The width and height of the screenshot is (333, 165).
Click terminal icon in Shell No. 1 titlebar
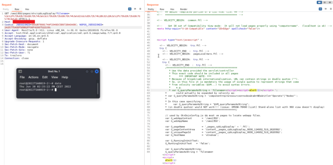(x=20, y=71)
